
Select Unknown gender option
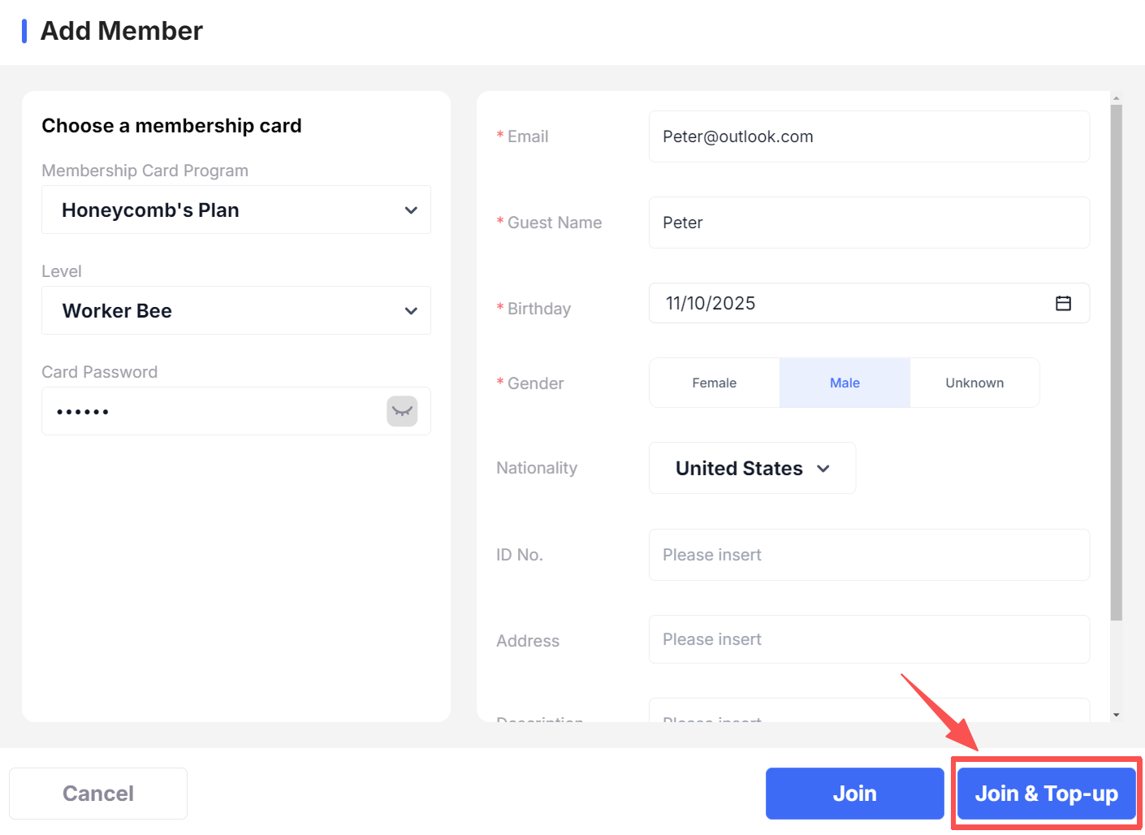pos(974,383)
